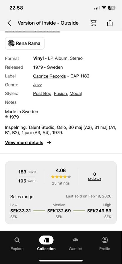Open the Rena Rama artist button
Viewport: 122px width, 264px height.
[25, 43]
